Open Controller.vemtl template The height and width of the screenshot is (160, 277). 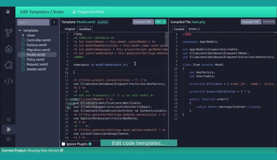click(x=39, y=40)
